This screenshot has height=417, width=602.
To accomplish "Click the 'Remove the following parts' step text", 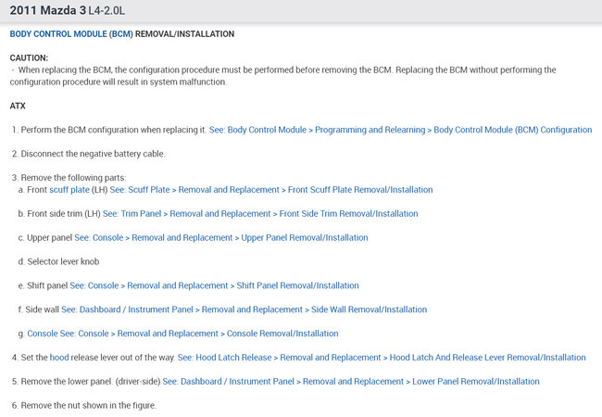I will pos(73,177).
